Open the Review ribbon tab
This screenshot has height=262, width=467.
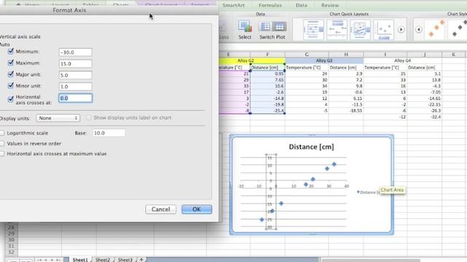tap(330, 5)
